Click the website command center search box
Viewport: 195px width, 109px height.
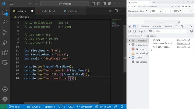pos(65,4)
